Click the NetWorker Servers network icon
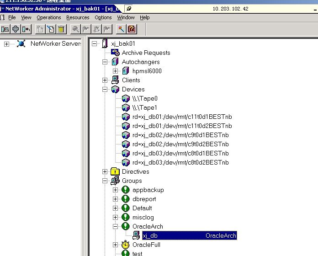Viewport: 318px width, 256px height. coord(21,43)
